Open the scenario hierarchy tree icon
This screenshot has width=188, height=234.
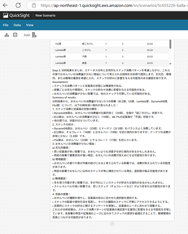pyautogui.click(x=7, y=35)
